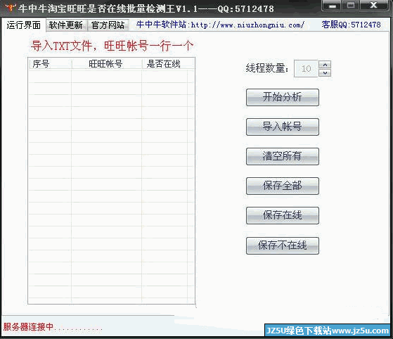This screenshot has height=339, width=393.
Task: Start analysis with 开始分析 button
Action: coord(283,97)
